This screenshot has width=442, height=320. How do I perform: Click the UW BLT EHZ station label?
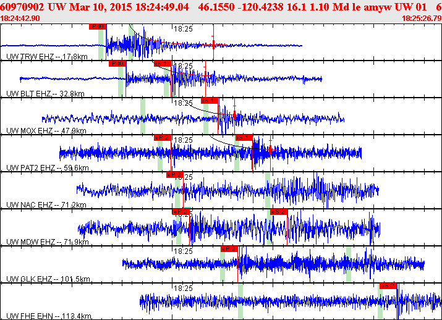point(45,93)
